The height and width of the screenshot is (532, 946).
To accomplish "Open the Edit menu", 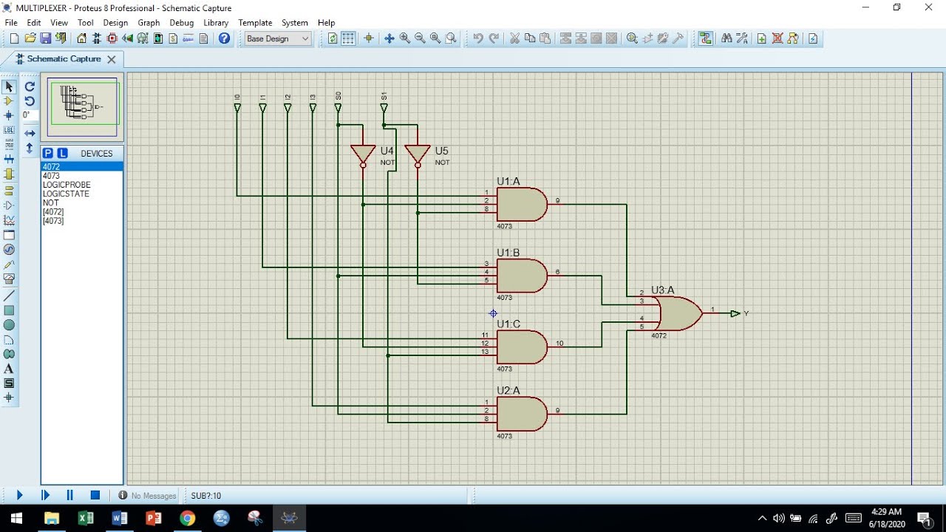I will point(34,23).
